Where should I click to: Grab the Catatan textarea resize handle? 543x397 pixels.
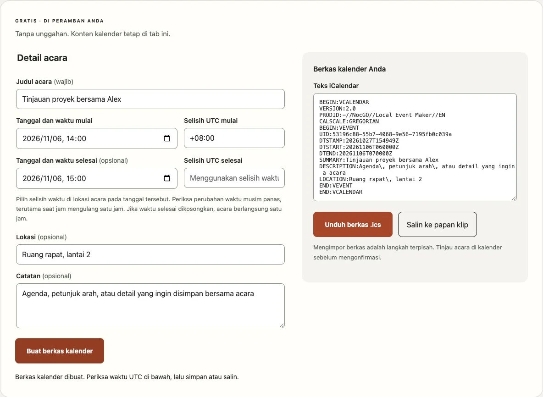(x=282, y=325)
